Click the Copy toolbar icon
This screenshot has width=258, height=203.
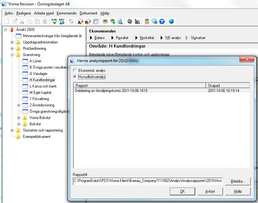(30, 21)
